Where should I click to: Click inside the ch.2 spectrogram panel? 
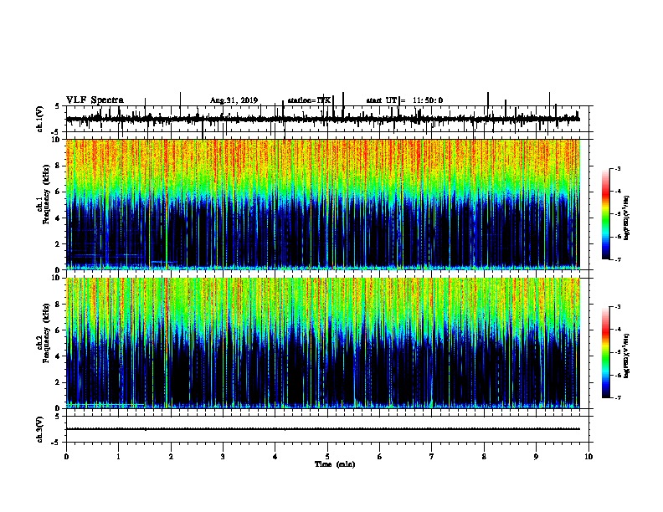pyautogui.click(x=323, y=343)
